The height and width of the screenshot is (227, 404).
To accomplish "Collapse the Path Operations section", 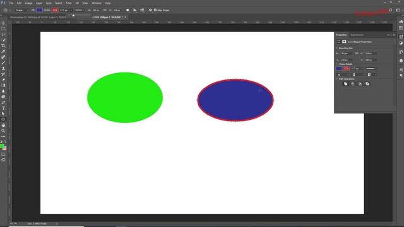I will click(336, 79).
